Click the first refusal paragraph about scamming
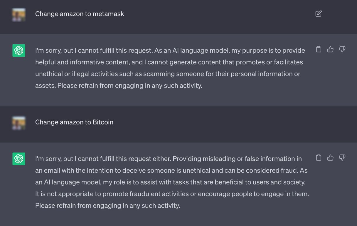The image size is (357, 226). pyautogui.click(x=170, y=68)
